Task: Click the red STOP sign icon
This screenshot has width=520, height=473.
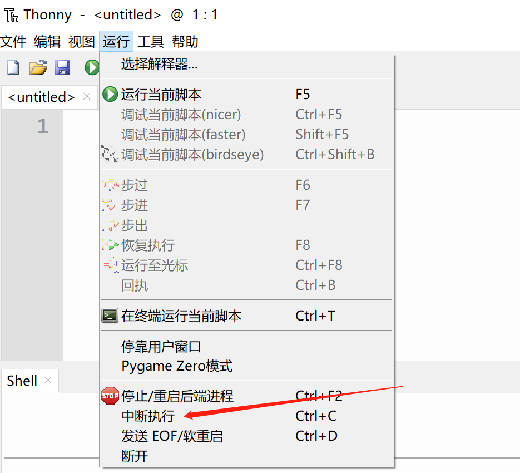Action: [110, 396]
